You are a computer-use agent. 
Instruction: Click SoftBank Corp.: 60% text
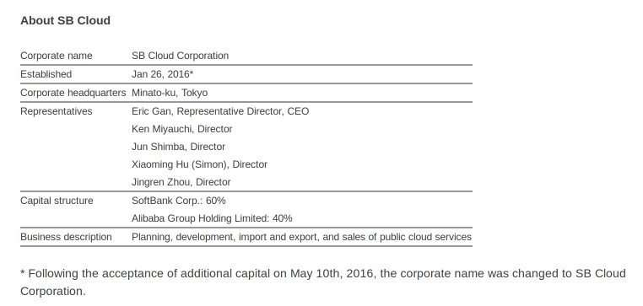[178, 201]
